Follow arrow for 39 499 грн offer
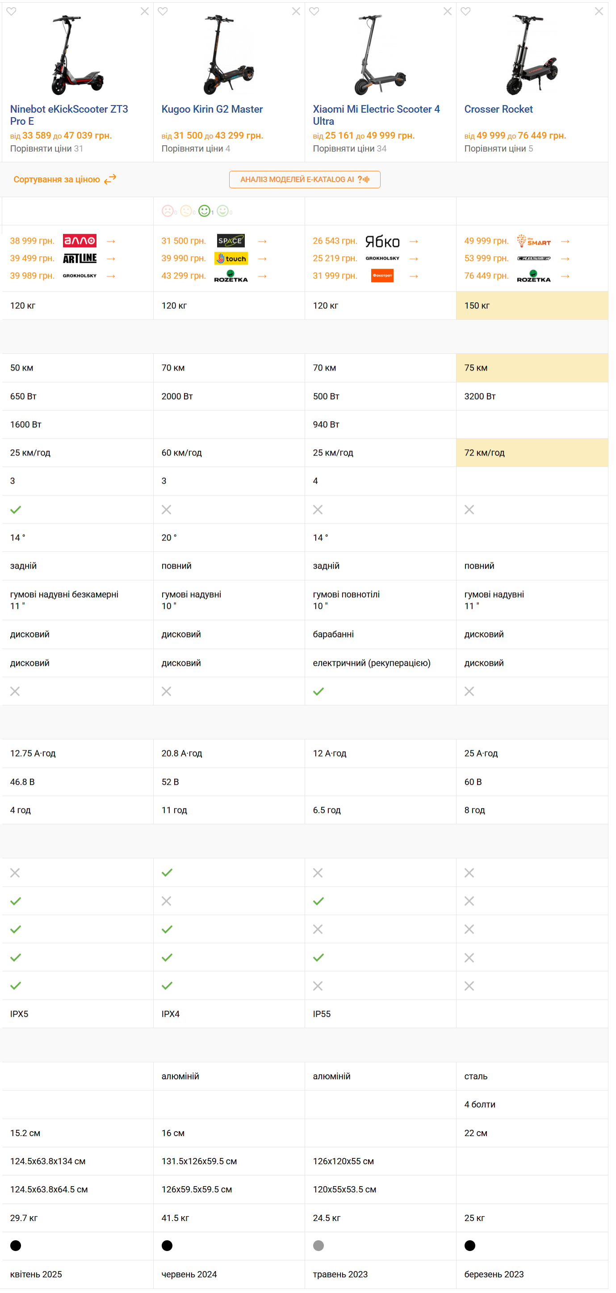This screenshot has width=616, height=1293. [x=111, y=258]
